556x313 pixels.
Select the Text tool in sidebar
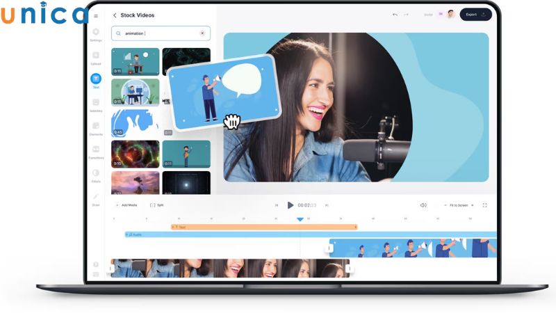[x=96, y=81]
